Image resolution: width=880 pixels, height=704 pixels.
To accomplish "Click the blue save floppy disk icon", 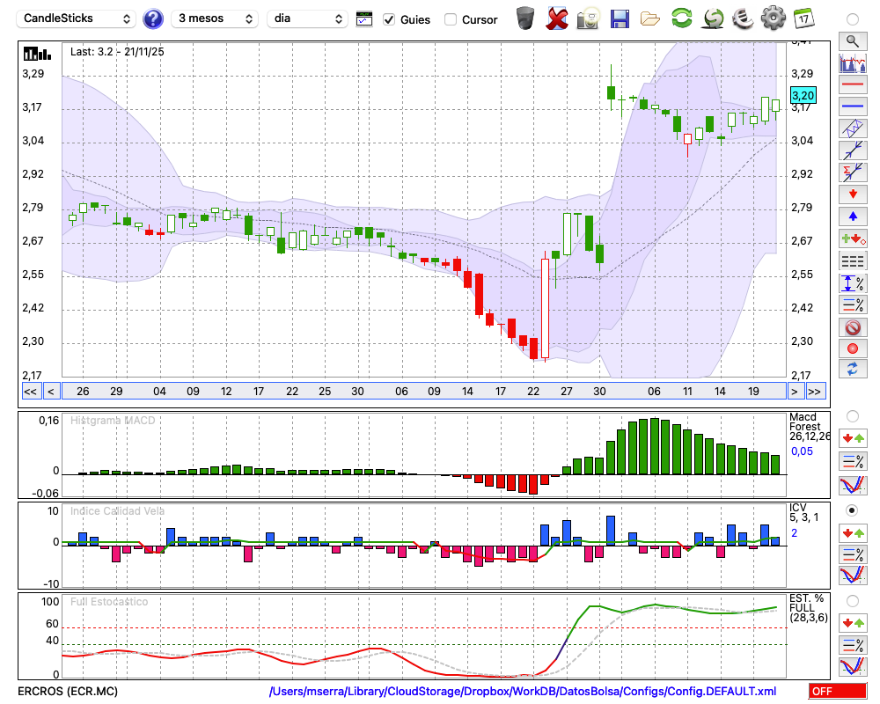I will [620, 18].
